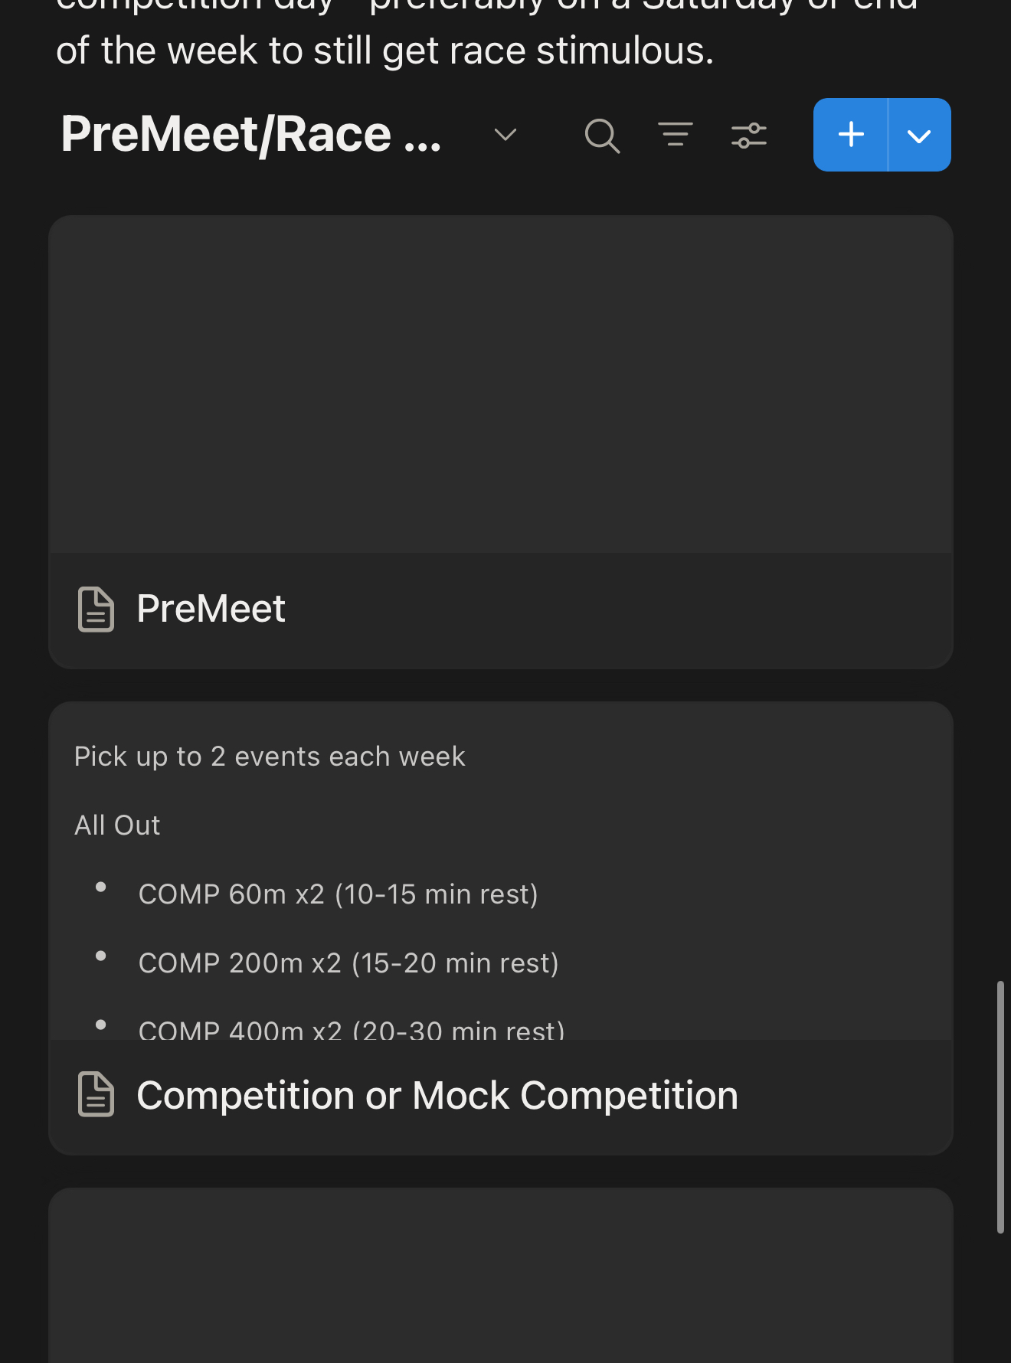
Task: Open view settings sliders icon
Action: tap(749, 136)
